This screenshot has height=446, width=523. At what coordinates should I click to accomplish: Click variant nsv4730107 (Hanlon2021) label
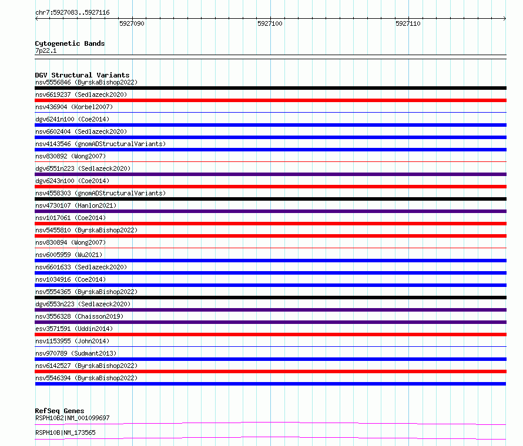tap(76, 205)
